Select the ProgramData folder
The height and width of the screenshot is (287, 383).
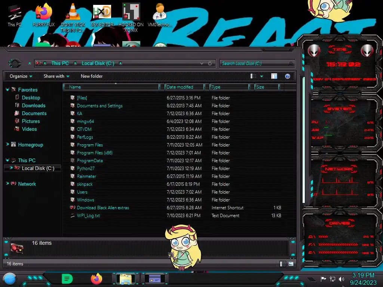[90, 161]
